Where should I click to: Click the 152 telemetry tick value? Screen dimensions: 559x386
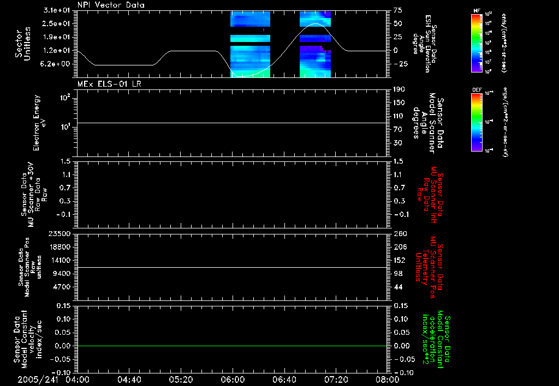(399, 260)
